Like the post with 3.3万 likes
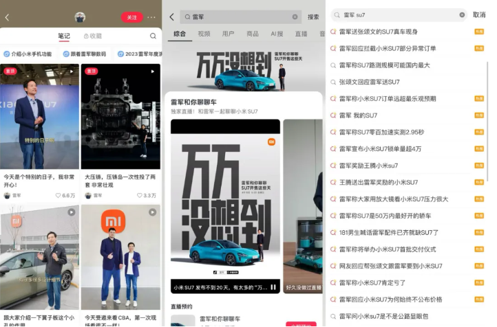 (140, 196)
